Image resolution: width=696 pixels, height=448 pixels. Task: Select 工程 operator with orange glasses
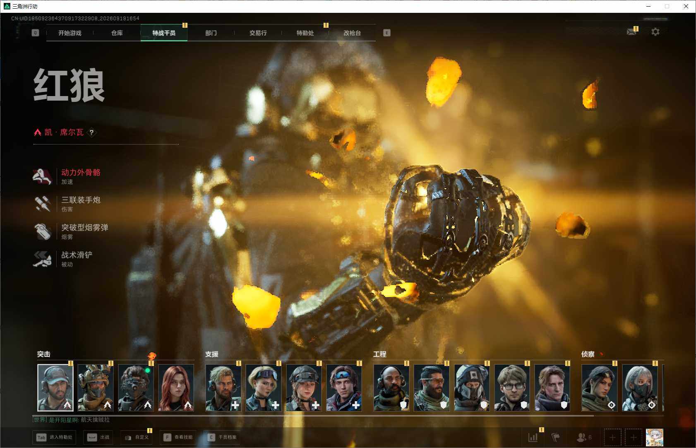point(432,388)
